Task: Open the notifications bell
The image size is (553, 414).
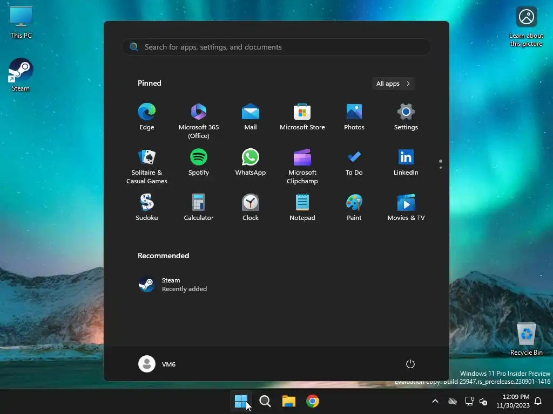Action: [x=538, y=401]
